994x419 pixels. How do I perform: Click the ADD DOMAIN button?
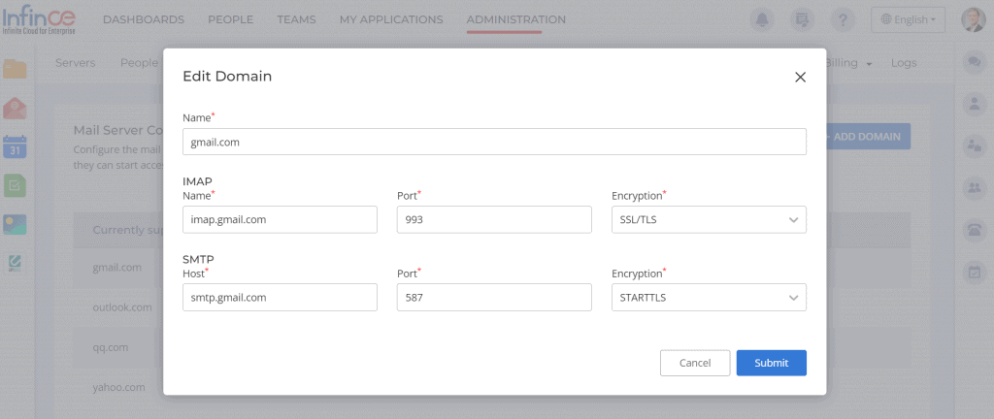(x=867, y=136)
